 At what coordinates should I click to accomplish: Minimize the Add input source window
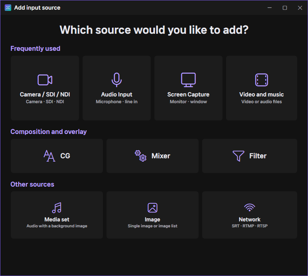pyautogui.click(x=270, y=8)
